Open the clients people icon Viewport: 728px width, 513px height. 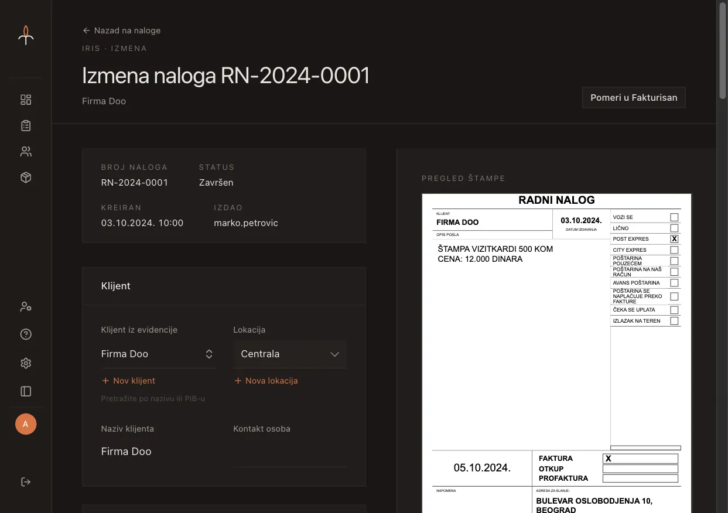(26, 152)
